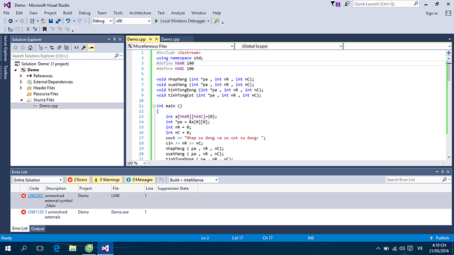Click the bookmark icon in the toolbar

pos(45,29)
